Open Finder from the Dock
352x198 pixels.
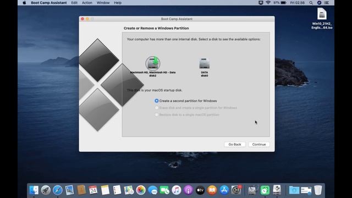pyautogui.click(x=34, y=190)
